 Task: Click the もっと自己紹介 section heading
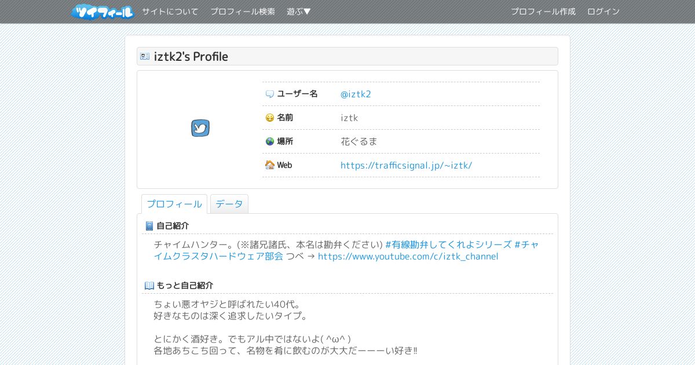pyautogui.click(x=185, y=286)
